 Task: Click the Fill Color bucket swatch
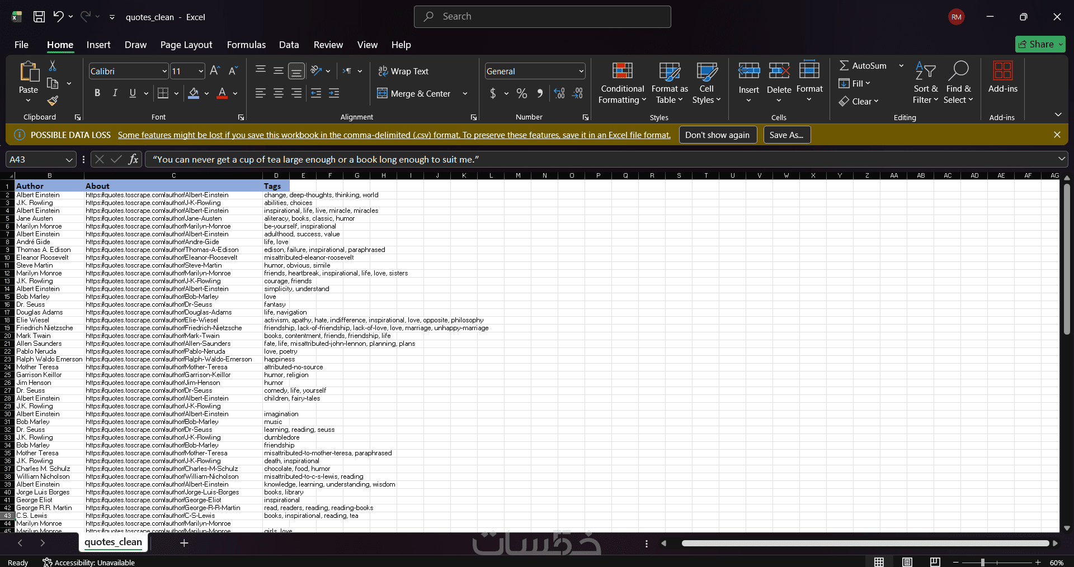pos(194,93)
